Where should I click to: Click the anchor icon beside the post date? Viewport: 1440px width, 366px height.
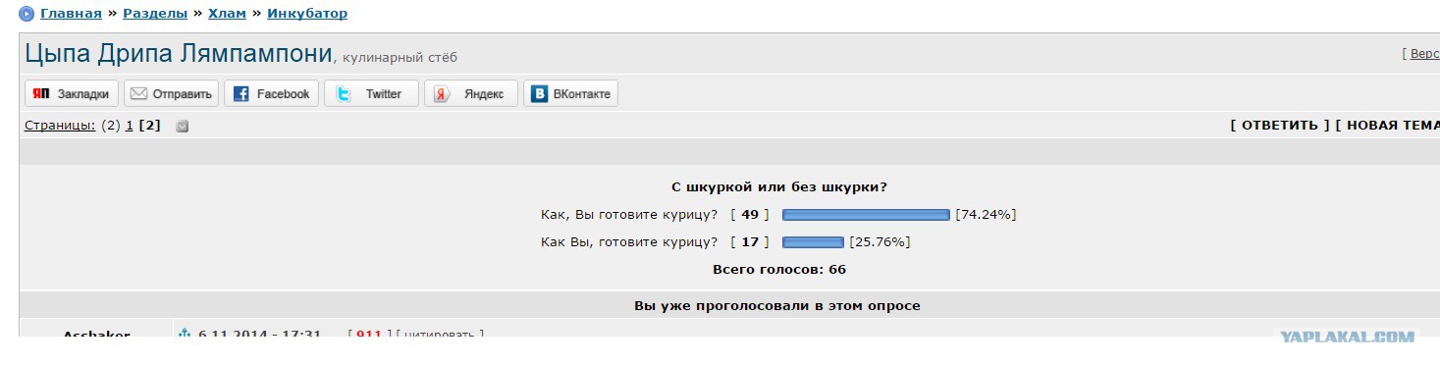click(x=184, y=335)
